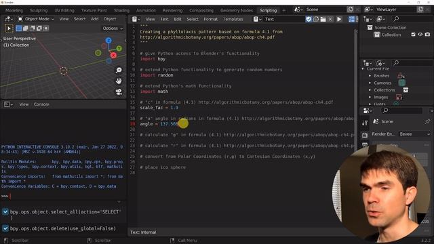Click the Collections icon beside Collections row
Viewport: 434px width, 244px height.
406,90
